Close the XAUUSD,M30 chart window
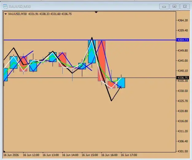 [x=185, y=6]
